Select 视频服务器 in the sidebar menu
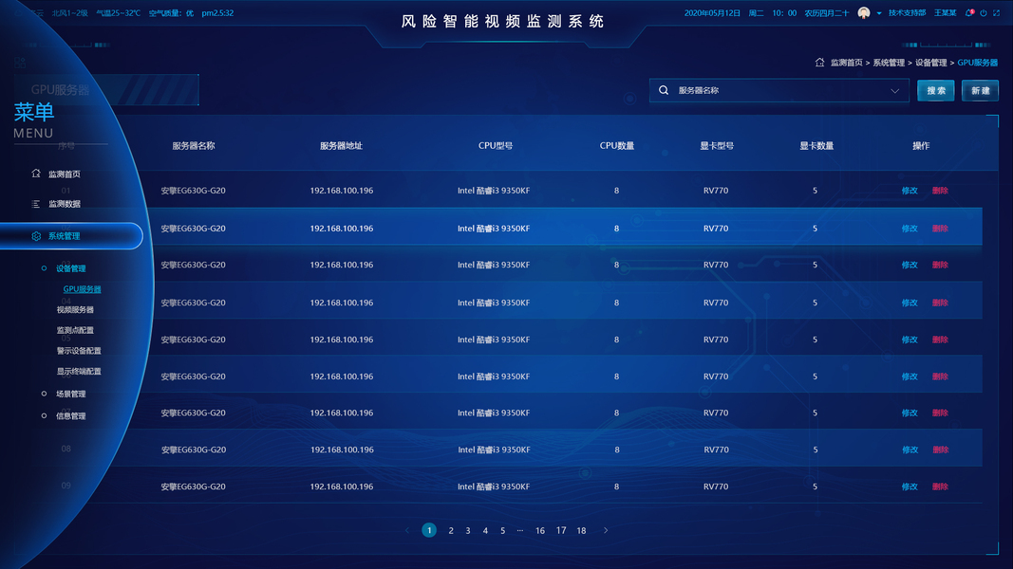Image resolution: width=1013 pixels, height=569 pixels. tap(75, 310)
